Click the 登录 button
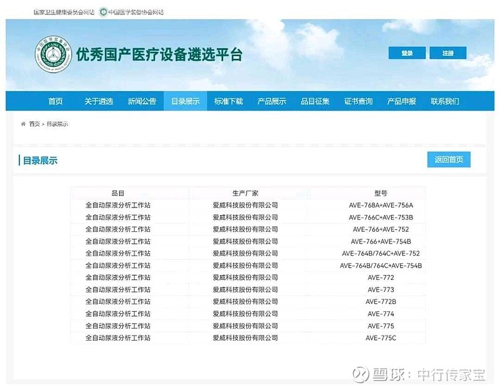Image resolution: width=500 pixels, height=390 pixels. click(x=407, y=53)
